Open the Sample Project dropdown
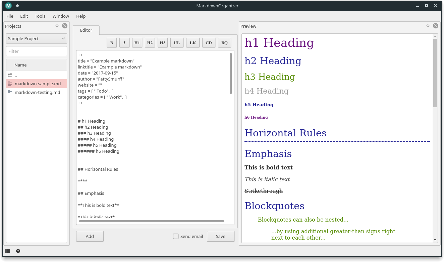Image resolution: width=444 pixels, height=262 pixels. pos(36,38)
